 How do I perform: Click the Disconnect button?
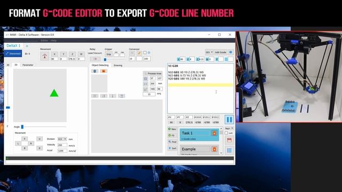tap(13, 53)
